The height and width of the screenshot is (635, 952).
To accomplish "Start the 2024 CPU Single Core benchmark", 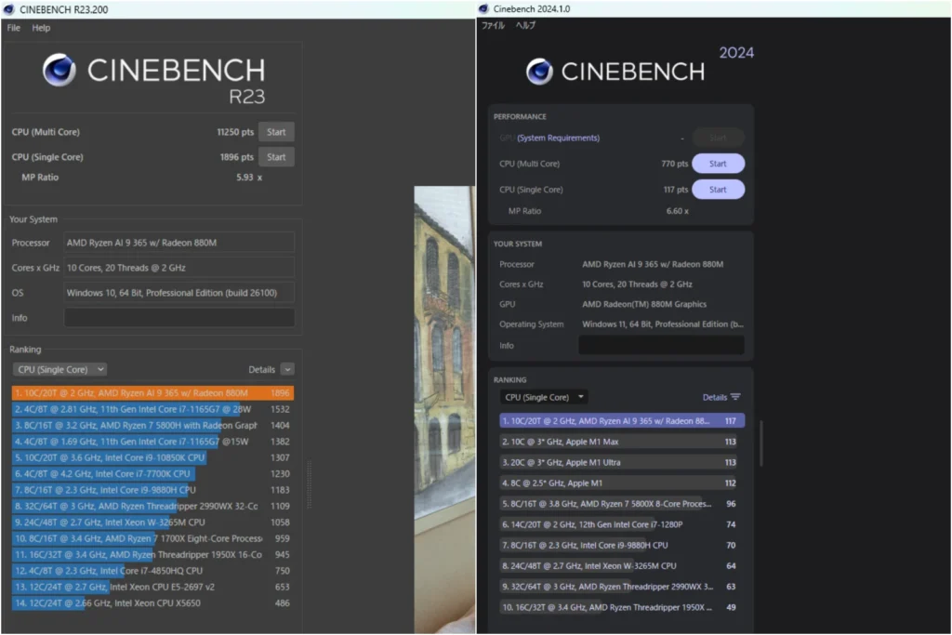I will (x=718, y=190).
